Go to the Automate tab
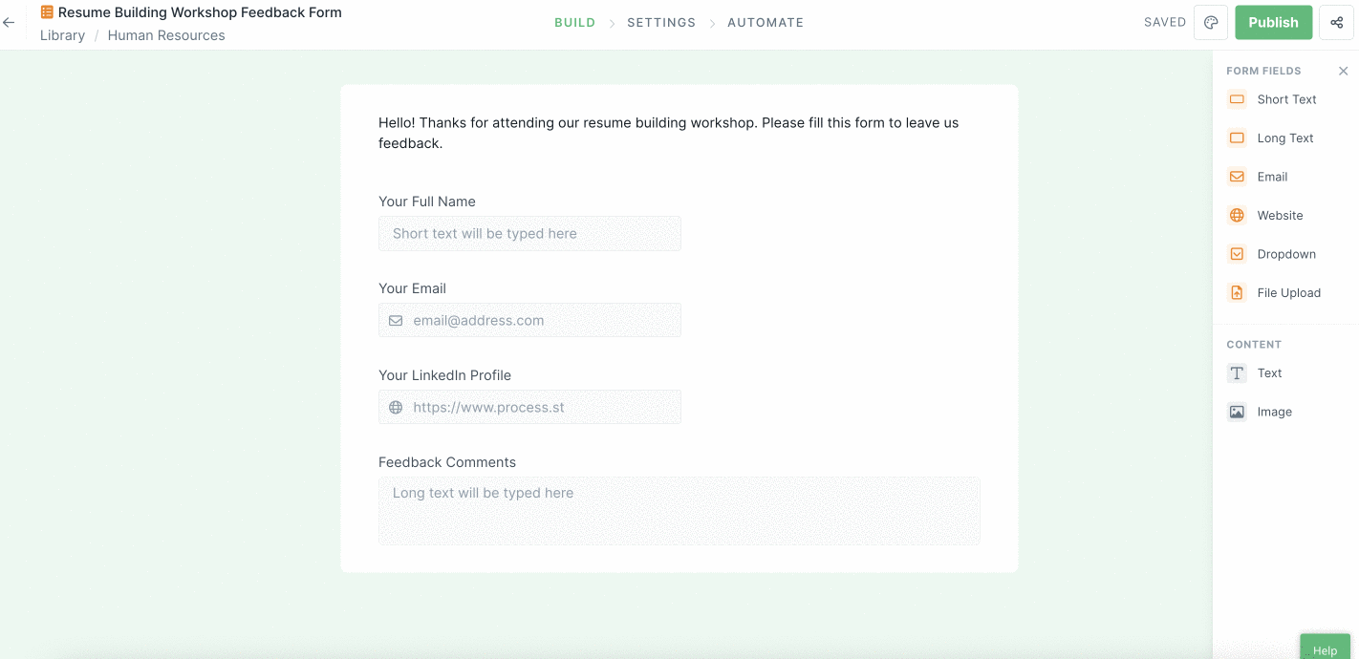 pyautogui.click(x=766, y=23)
